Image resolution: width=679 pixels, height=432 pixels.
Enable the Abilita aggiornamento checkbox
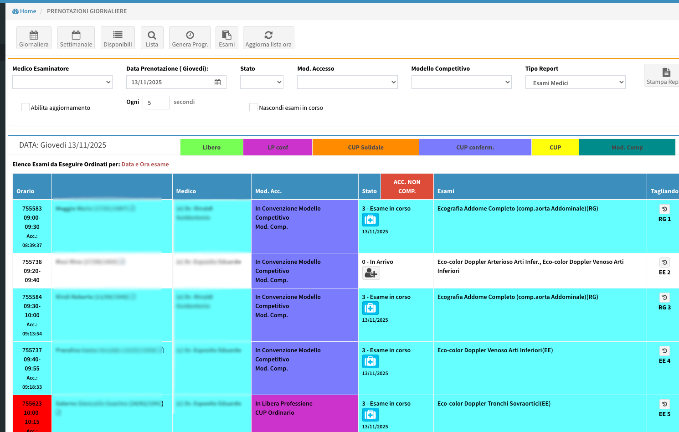click(x=26, y=107)
